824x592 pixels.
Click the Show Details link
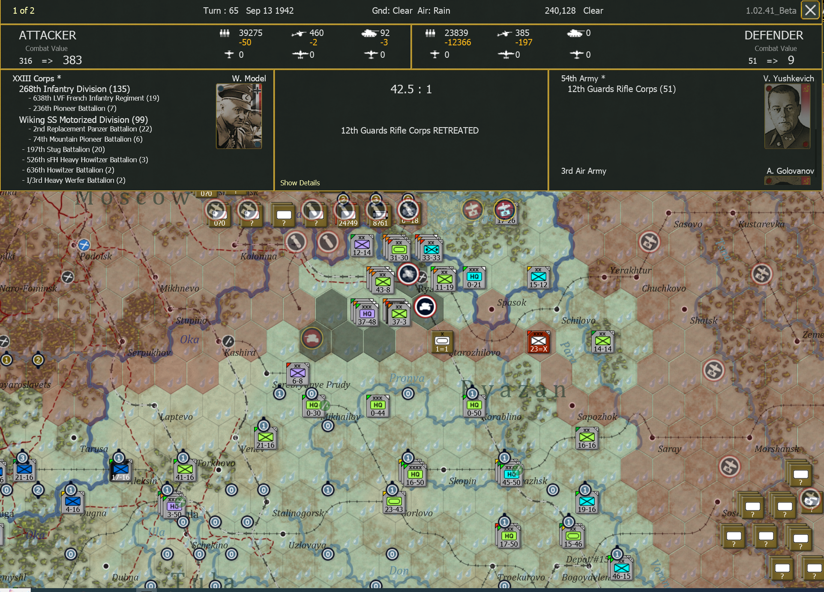click(x=300, y=183)
